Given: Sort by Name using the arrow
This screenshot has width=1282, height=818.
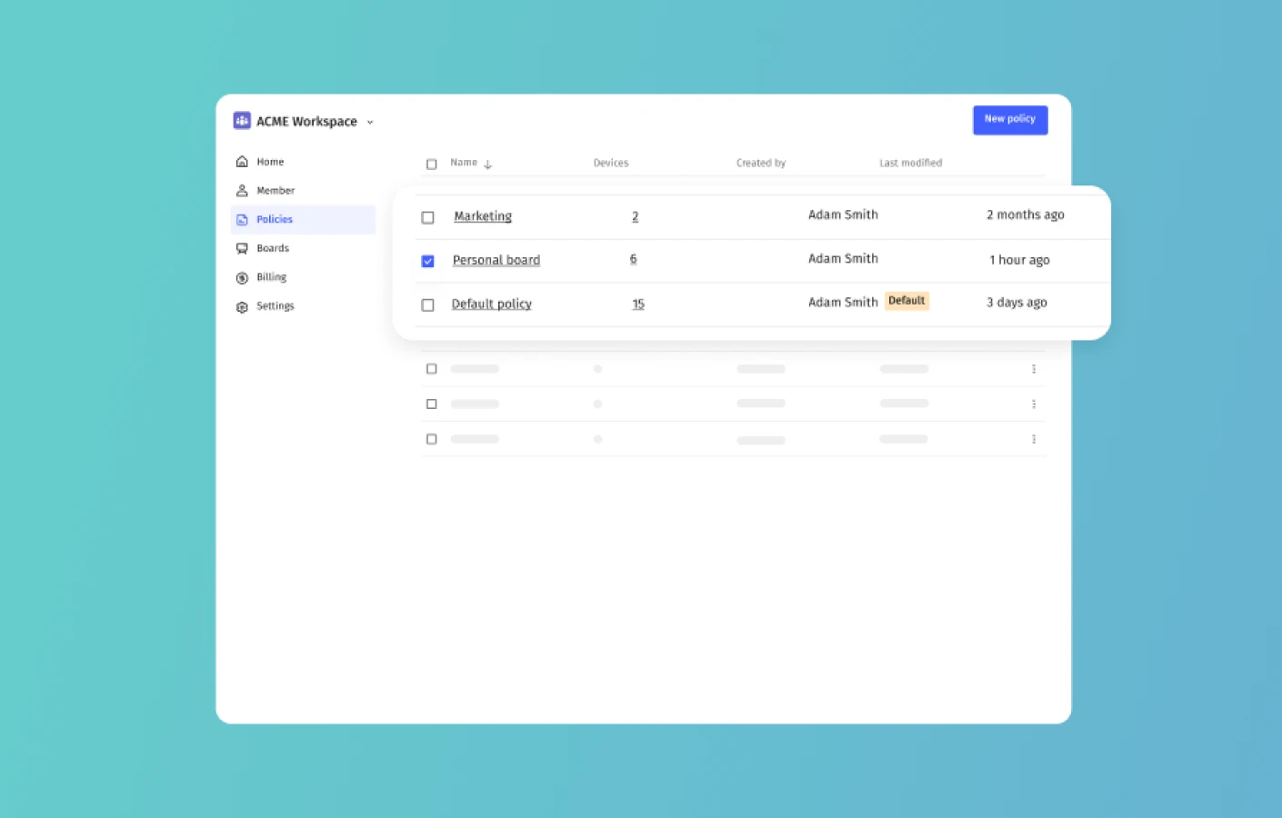Looking at the screenshot, I should (x=488, y=165).
